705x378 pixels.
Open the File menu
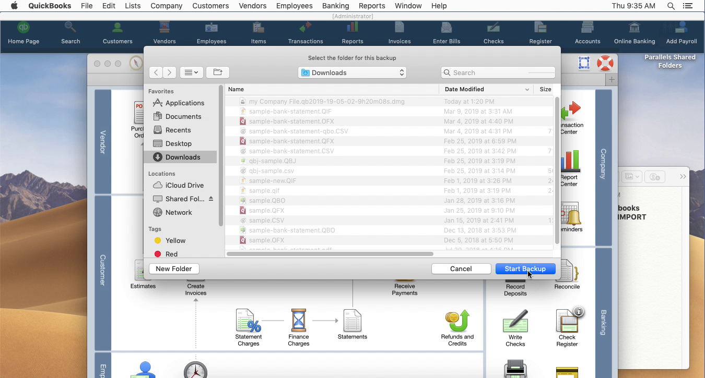coord(87,6)
